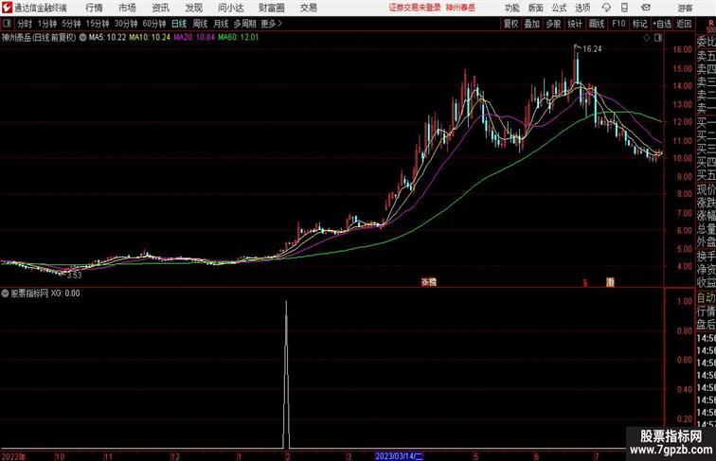
Task: Open the 行情 menu
Action: 94,8
